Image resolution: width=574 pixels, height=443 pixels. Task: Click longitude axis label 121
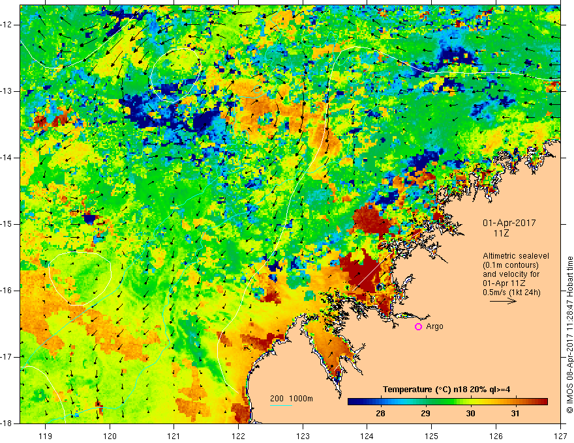[174, 436]
